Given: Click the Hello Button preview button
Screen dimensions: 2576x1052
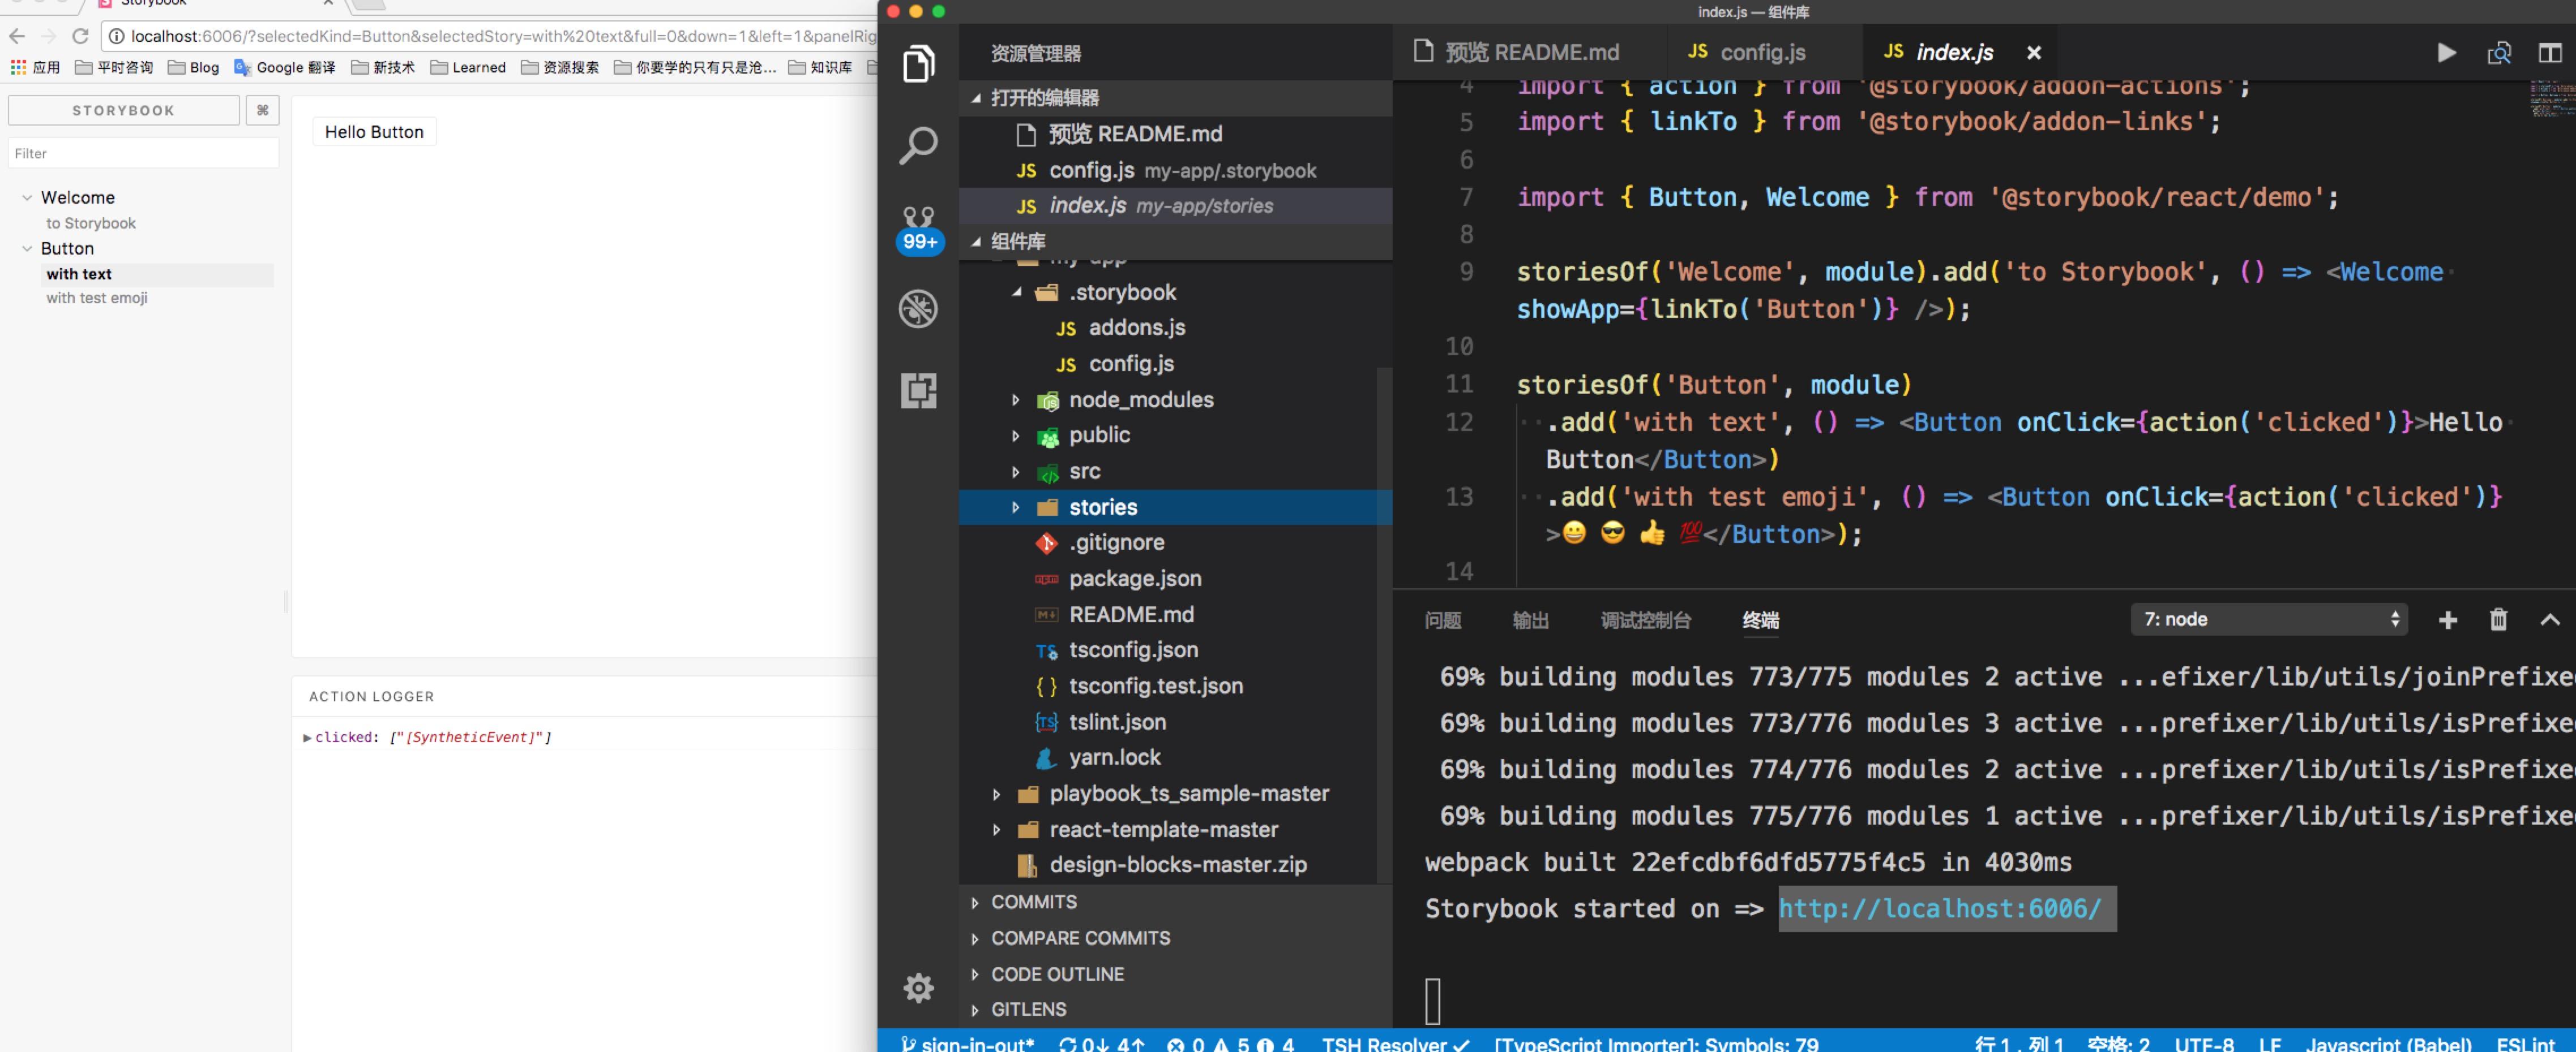Looking at the screenshot, I should click(374, 132).
